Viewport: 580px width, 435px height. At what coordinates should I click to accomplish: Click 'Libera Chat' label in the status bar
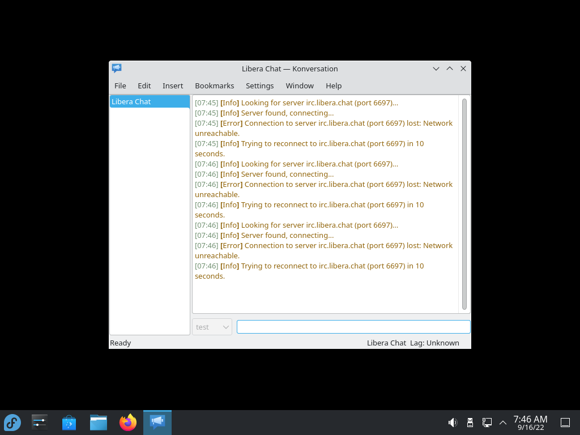386,343
